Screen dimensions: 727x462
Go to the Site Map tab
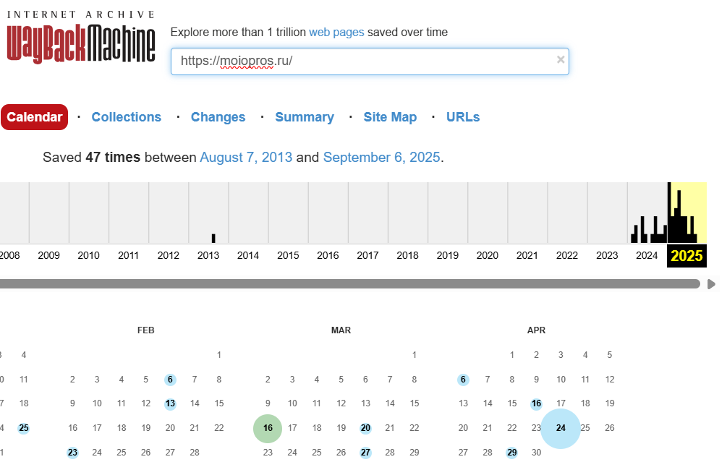pyautogui.click(x=390, y=117)
